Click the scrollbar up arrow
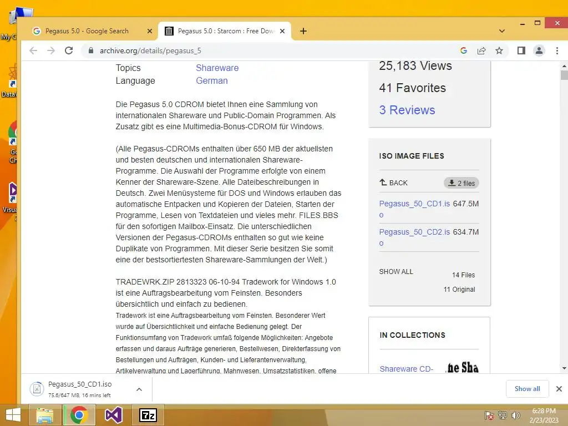568x426 pixels. (x=564, y=67)
